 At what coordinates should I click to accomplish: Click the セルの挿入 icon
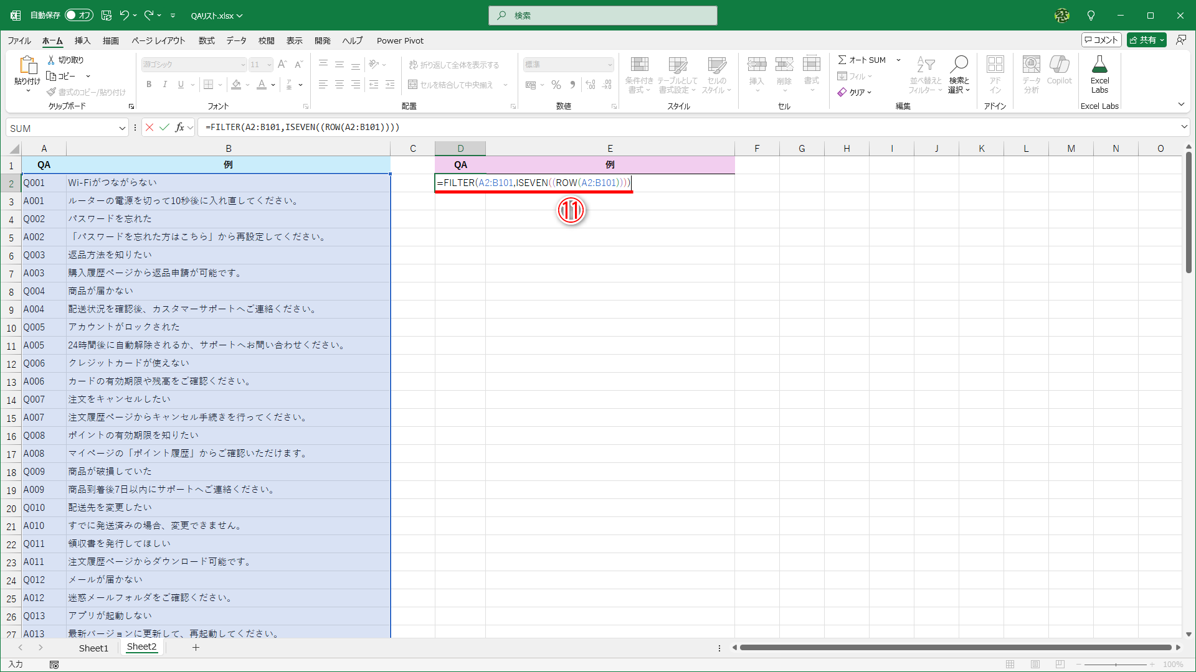tap(757, 74)
